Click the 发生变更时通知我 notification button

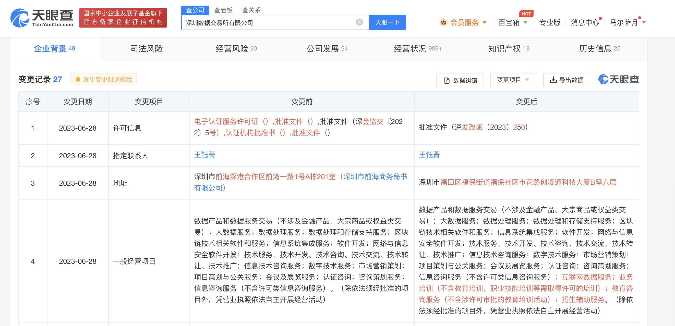pyautogui.click(x=103, y=79)
